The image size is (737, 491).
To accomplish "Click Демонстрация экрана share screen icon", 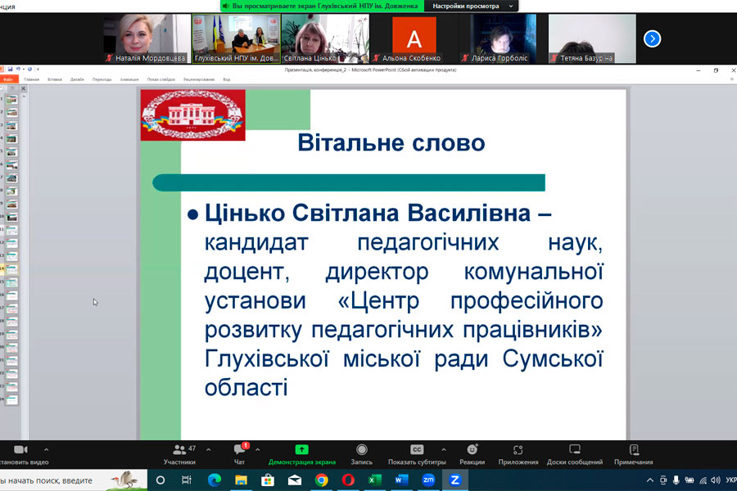I will coord(301,449).
